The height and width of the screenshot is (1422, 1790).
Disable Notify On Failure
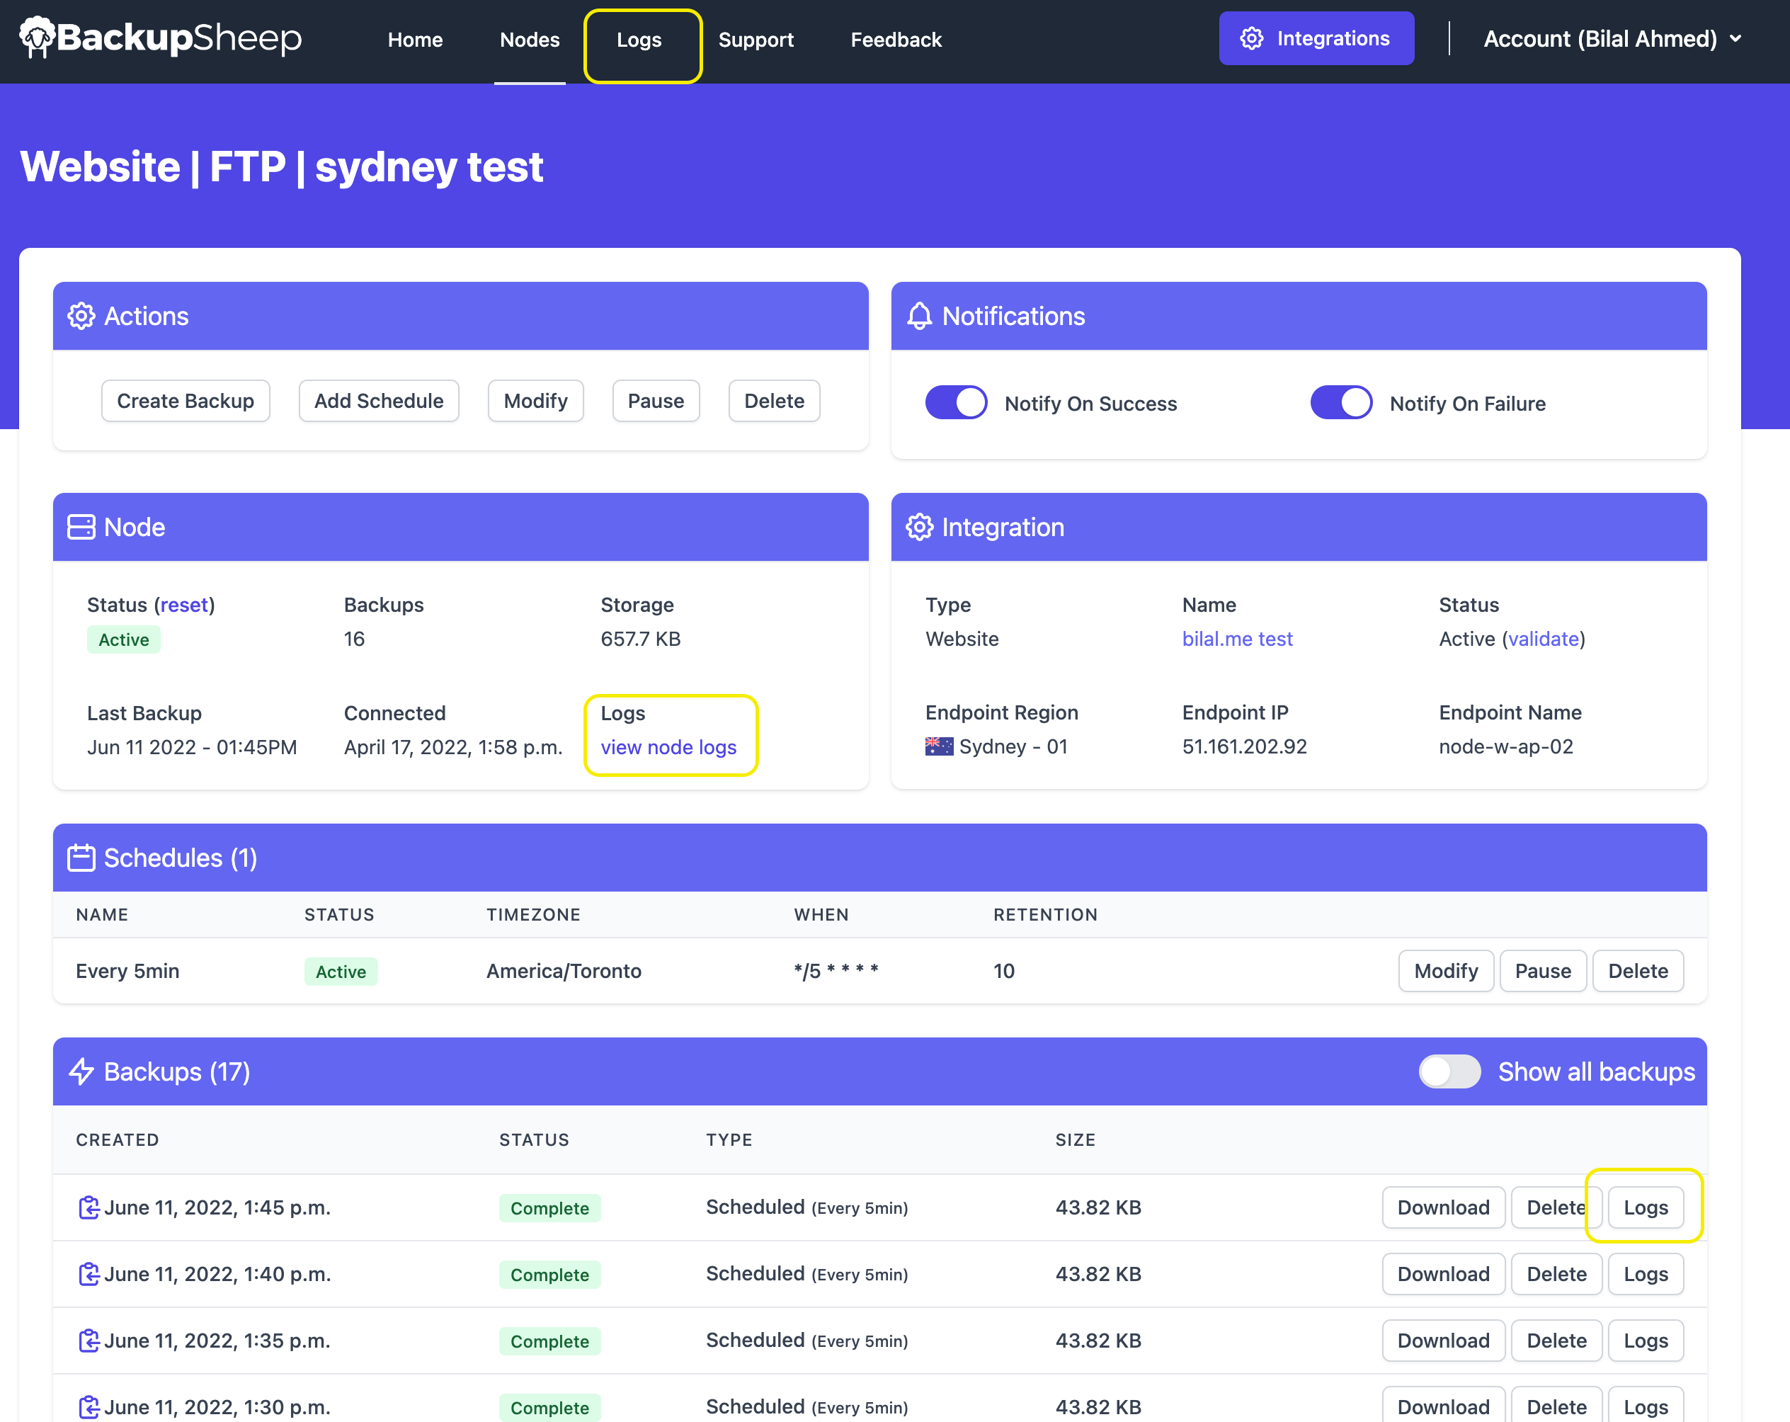pos(1341,402)
